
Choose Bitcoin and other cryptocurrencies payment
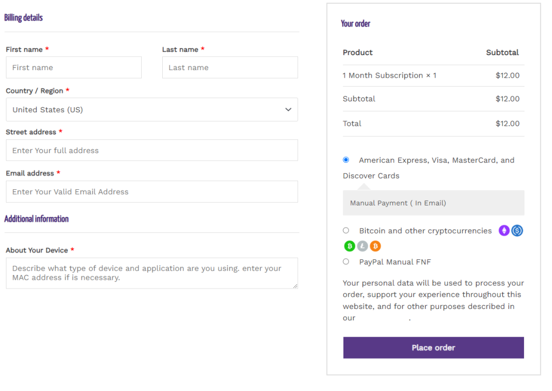coord(346,230)
